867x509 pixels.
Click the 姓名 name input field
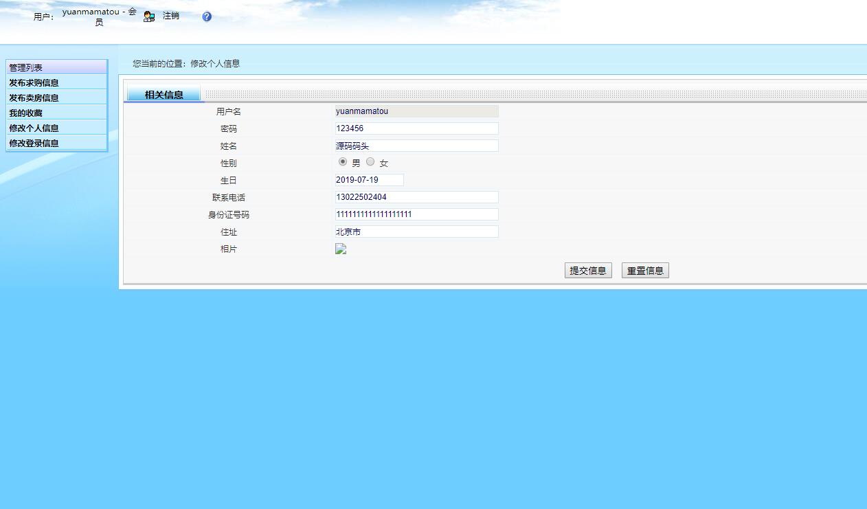(416, 145)
